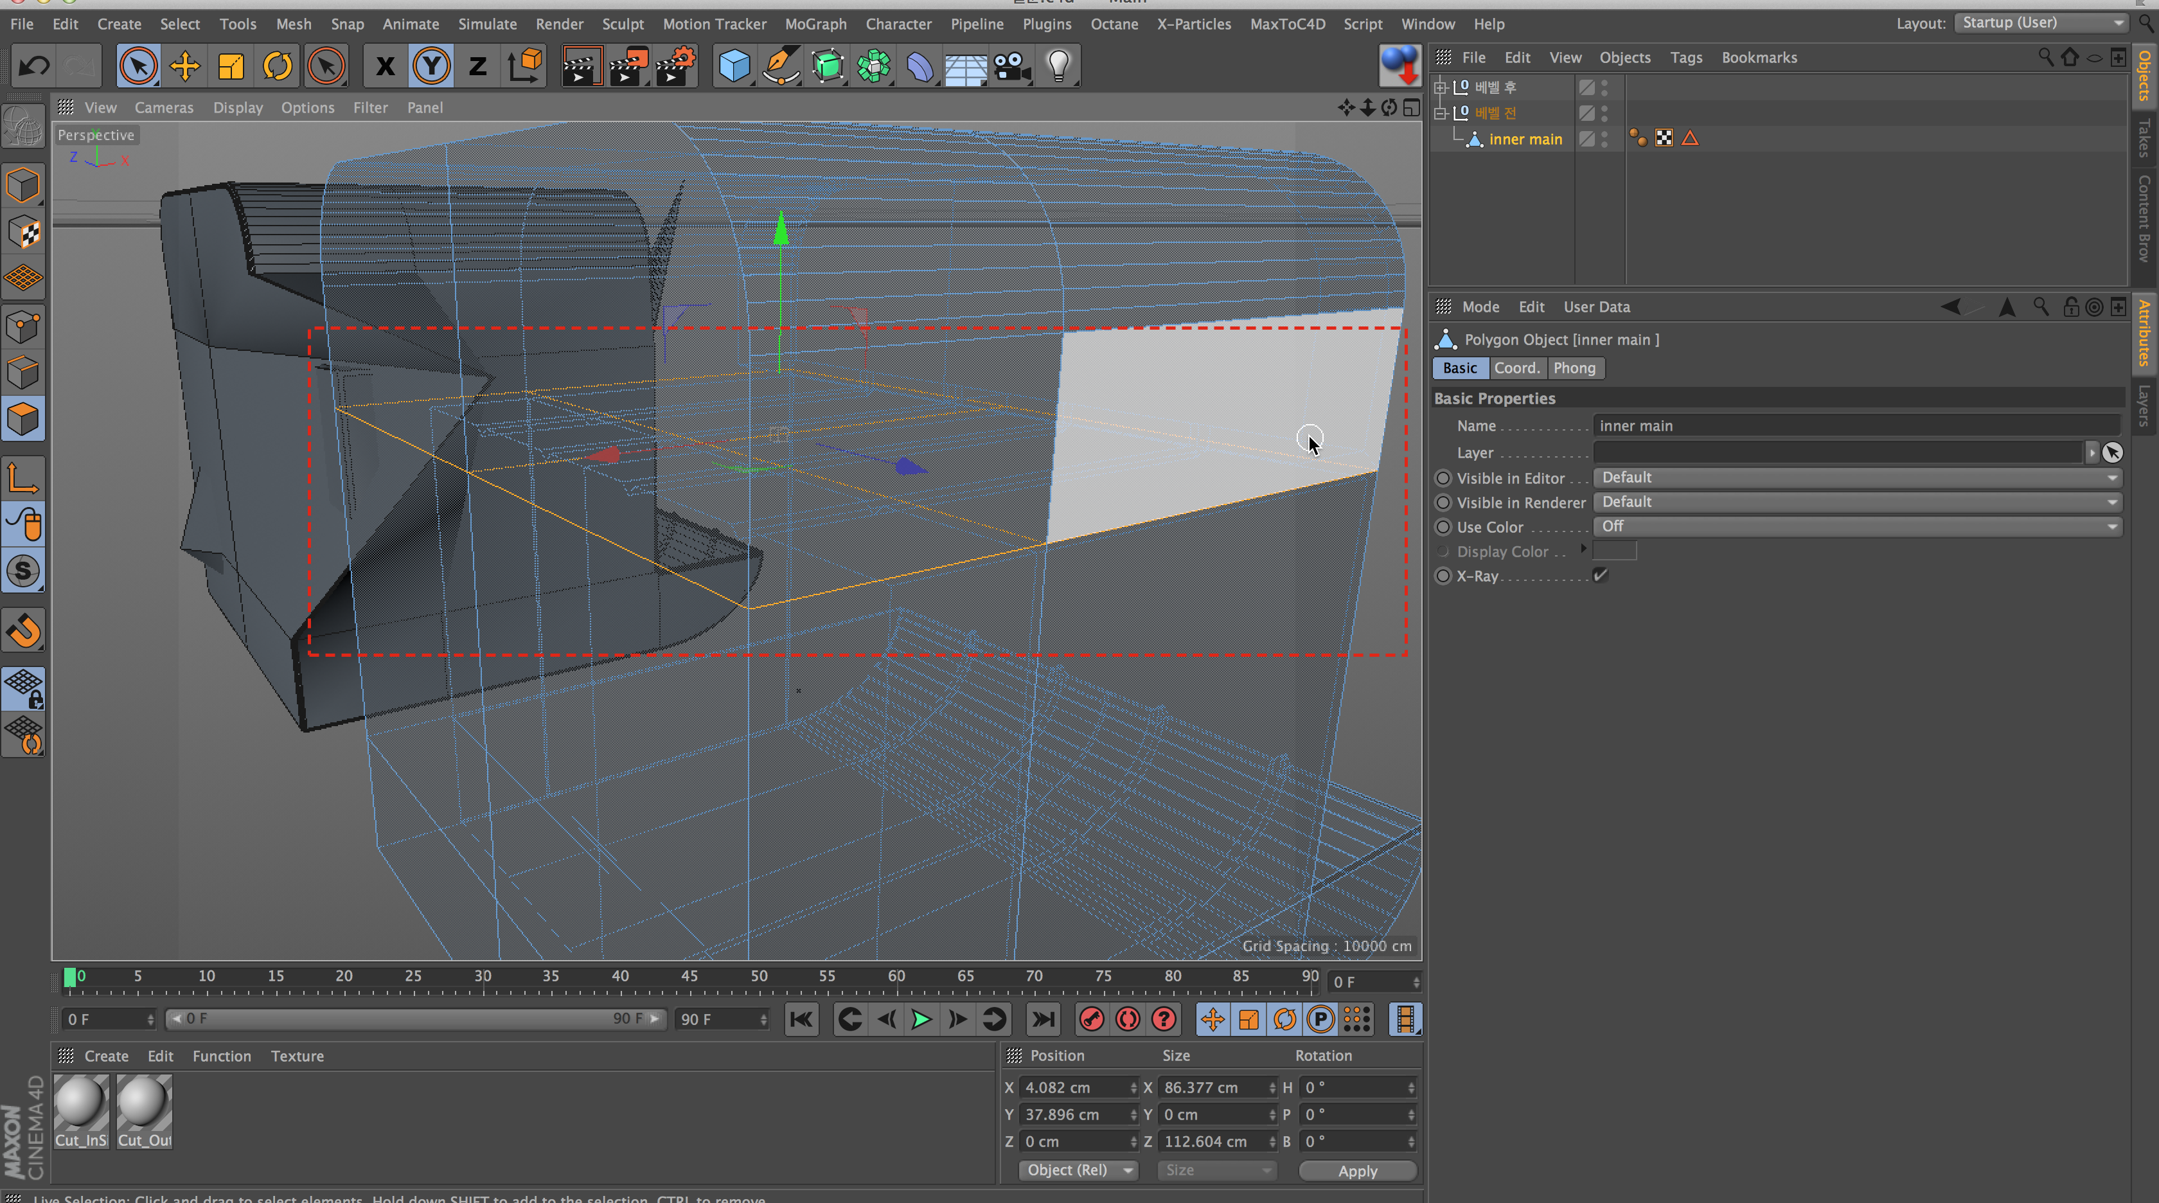
Task: Play the animation forward
Action: point(921,1019)
